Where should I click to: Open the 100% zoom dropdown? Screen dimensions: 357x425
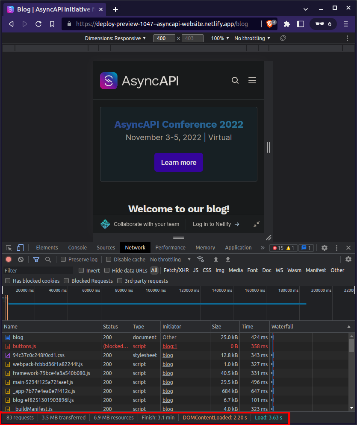pos(220,38)
